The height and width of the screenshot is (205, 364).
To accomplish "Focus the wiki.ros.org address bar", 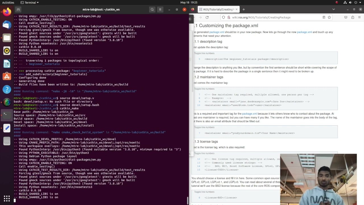I will (275, 17).
